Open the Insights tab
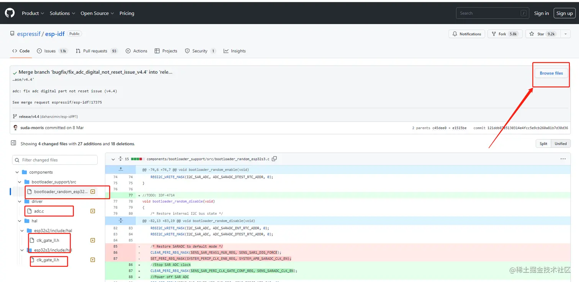Viewport: 579px width, 282px height. coord(235,51)
